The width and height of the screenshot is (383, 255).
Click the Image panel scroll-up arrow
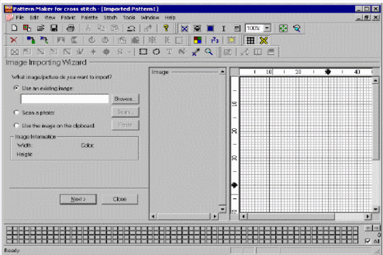pyautogui.click(x=222, y=72)
